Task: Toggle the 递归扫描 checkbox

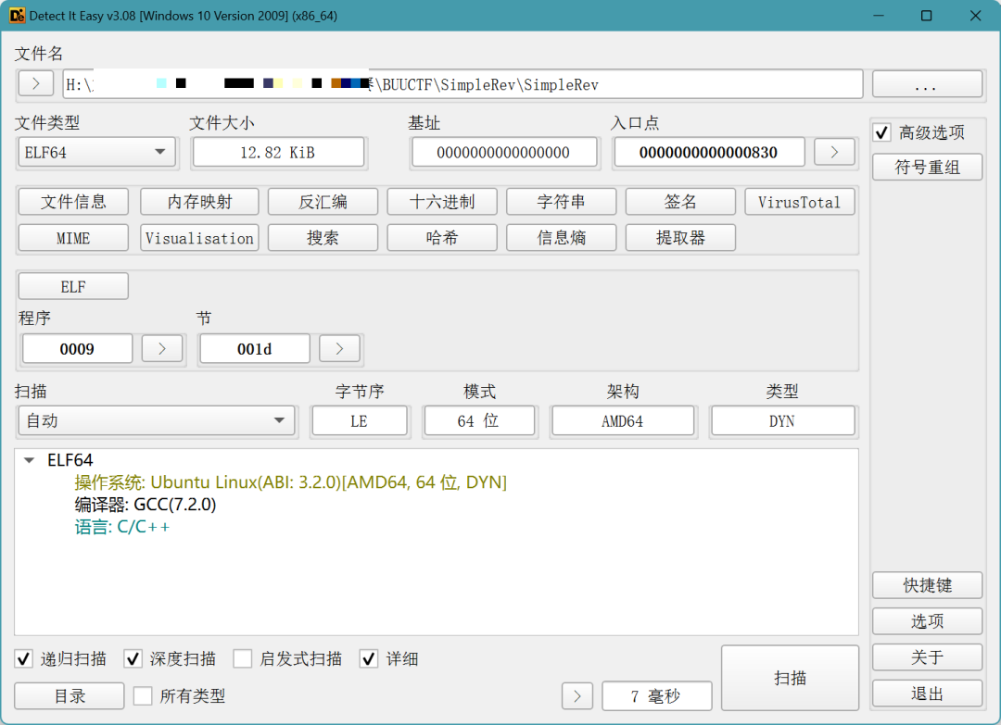Action: click(23, 658)
